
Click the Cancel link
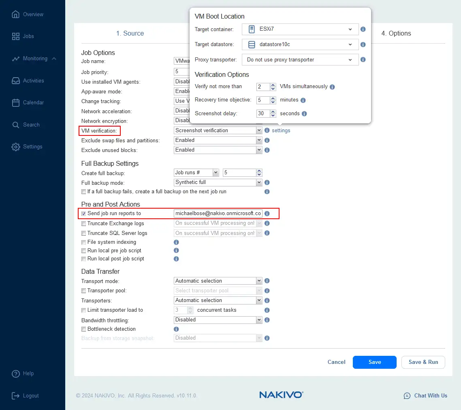336,362
